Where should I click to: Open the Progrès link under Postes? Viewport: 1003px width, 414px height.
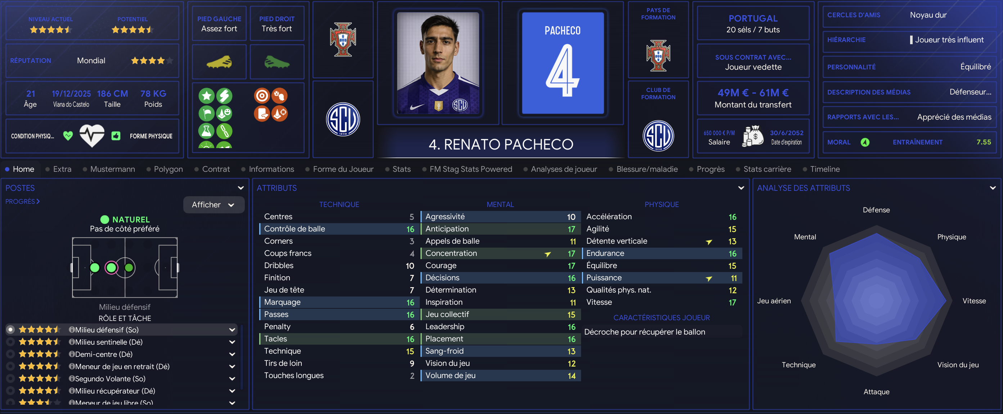22,201
